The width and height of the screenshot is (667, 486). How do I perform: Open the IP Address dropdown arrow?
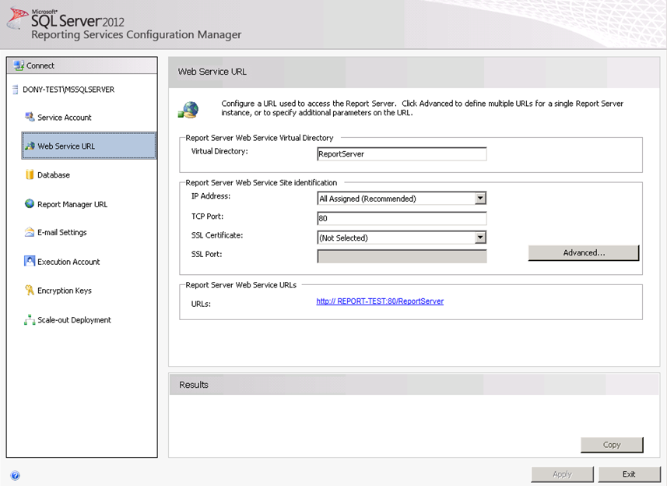point(480,199)
